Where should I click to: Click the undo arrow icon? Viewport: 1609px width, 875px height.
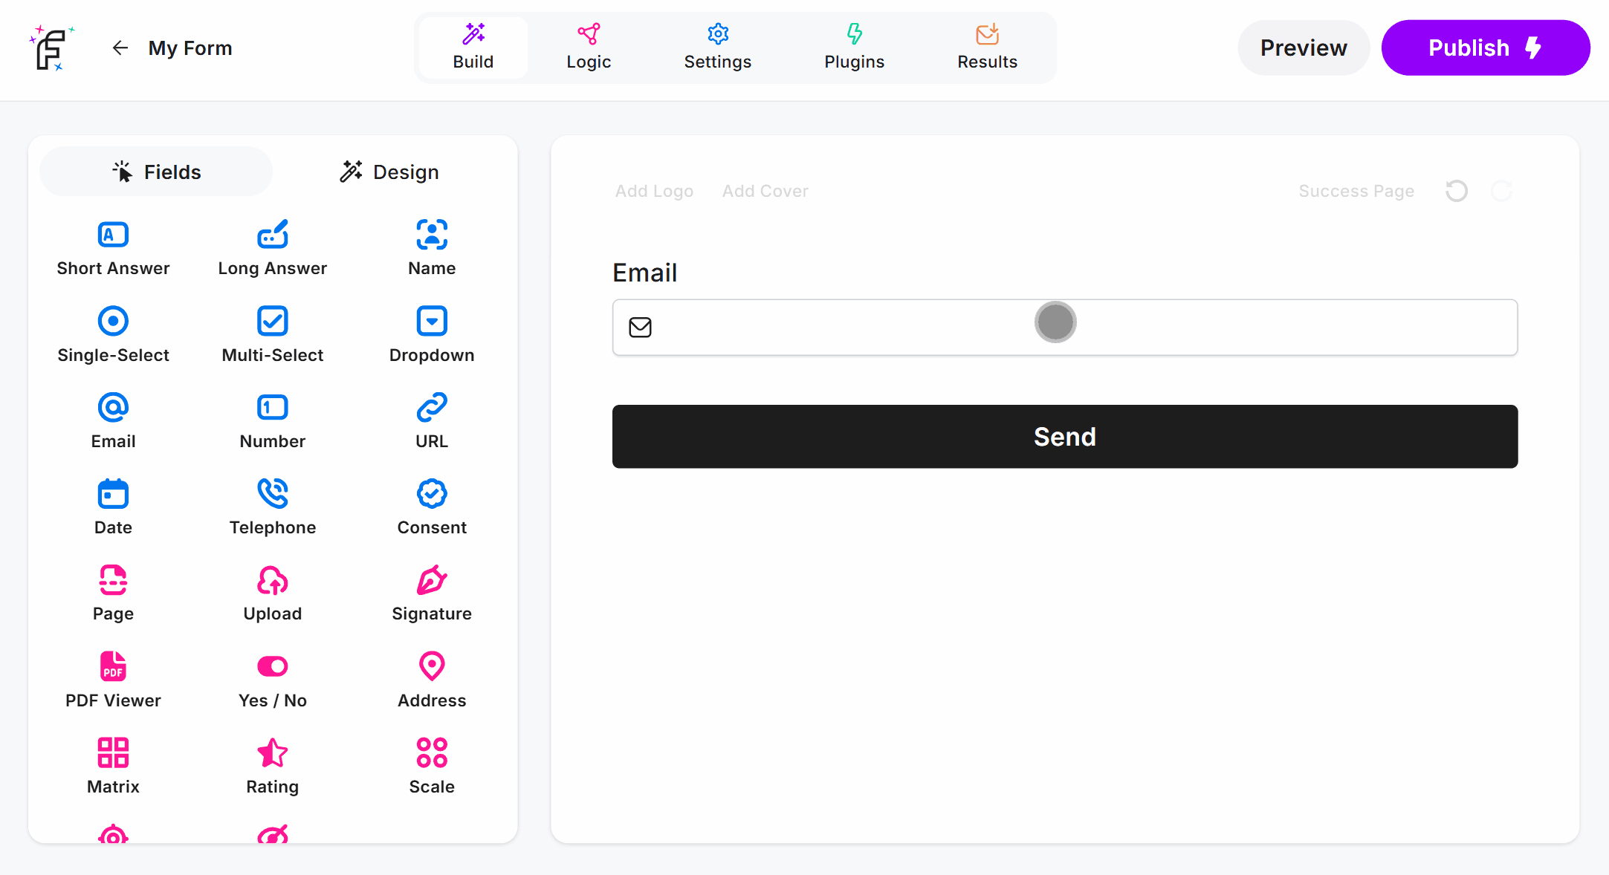[x=1457, y=191]
